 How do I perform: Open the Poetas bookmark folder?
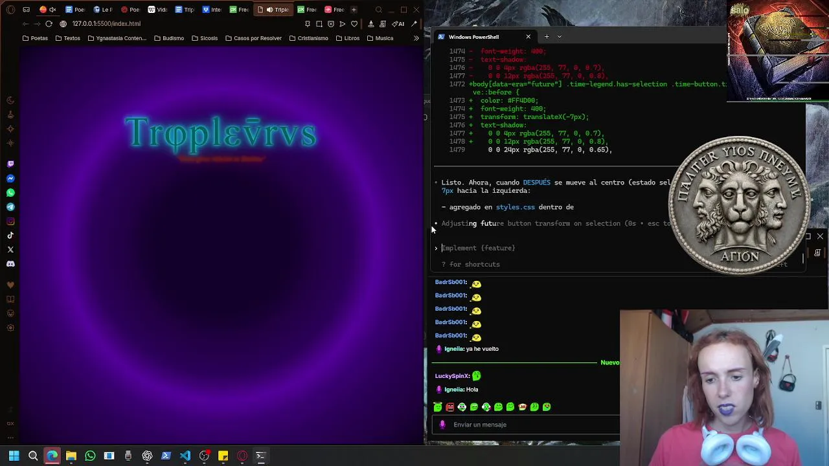click(x=35, y=38)
